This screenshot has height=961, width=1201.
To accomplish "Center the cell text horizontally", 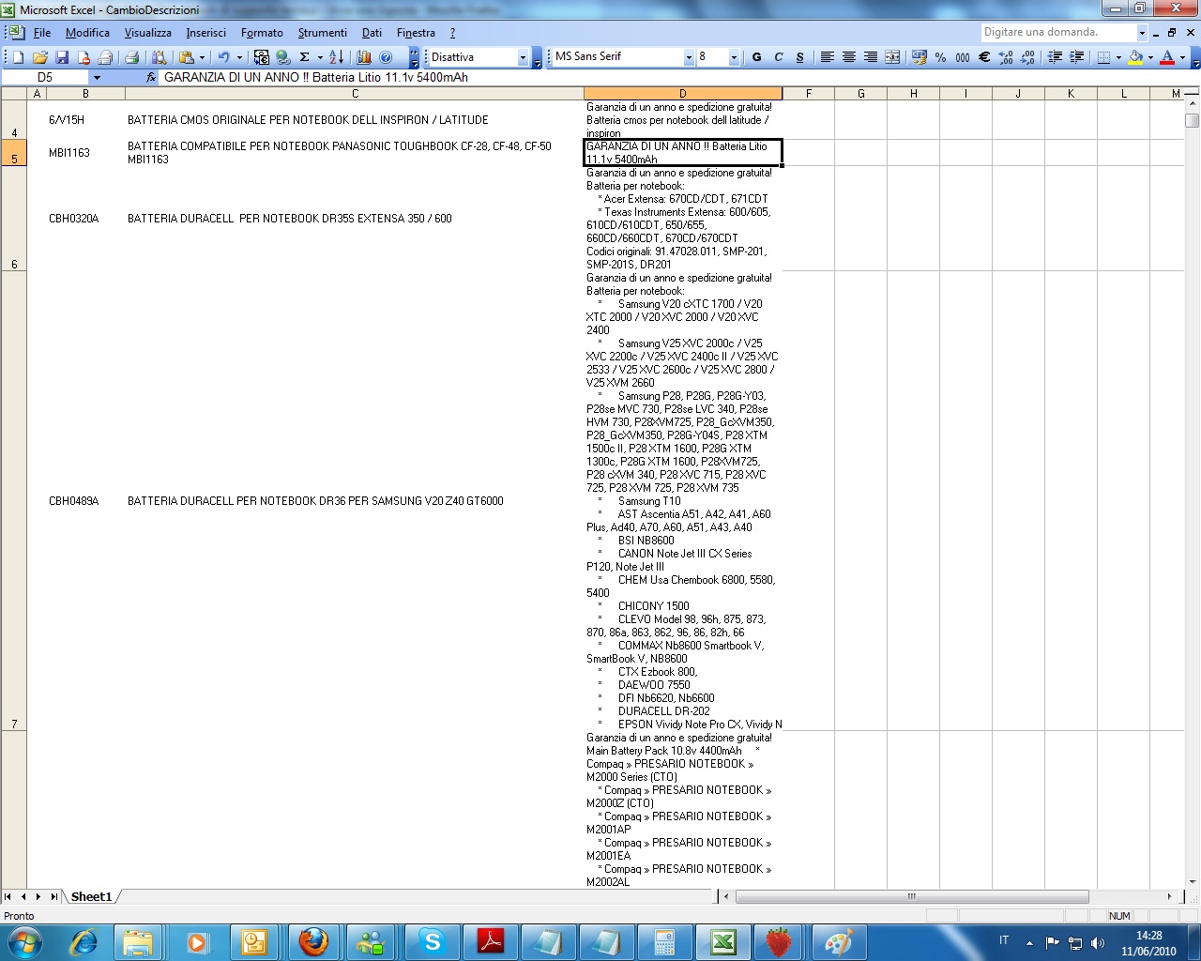I will (848, 57).
